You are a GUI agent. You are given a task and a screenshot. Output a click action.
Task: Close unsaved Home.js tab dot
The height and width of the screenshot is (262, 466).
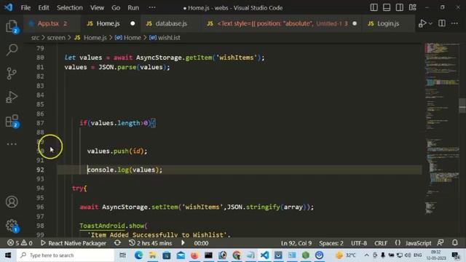point(133,23)
